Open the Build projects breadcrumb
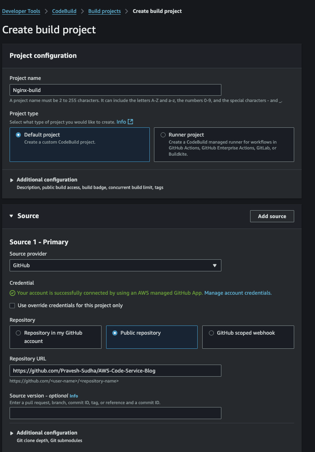 click(104, 11)
